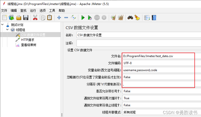Start the test with green arrow
201x117 pixels.
pos(83,18)
